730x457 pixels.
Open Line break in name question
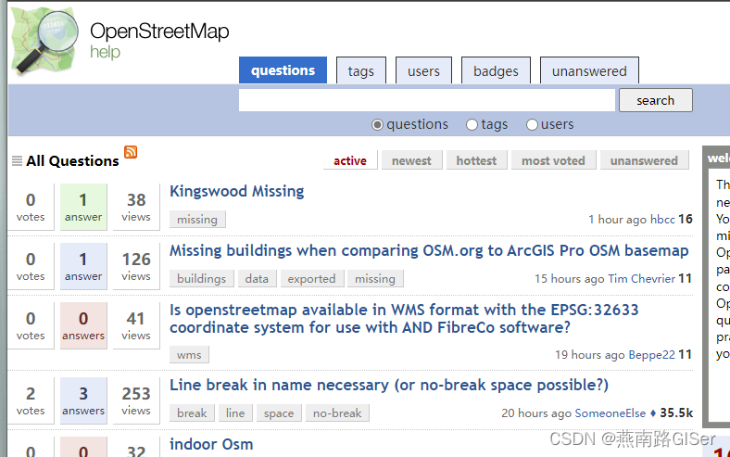point(389,386)
